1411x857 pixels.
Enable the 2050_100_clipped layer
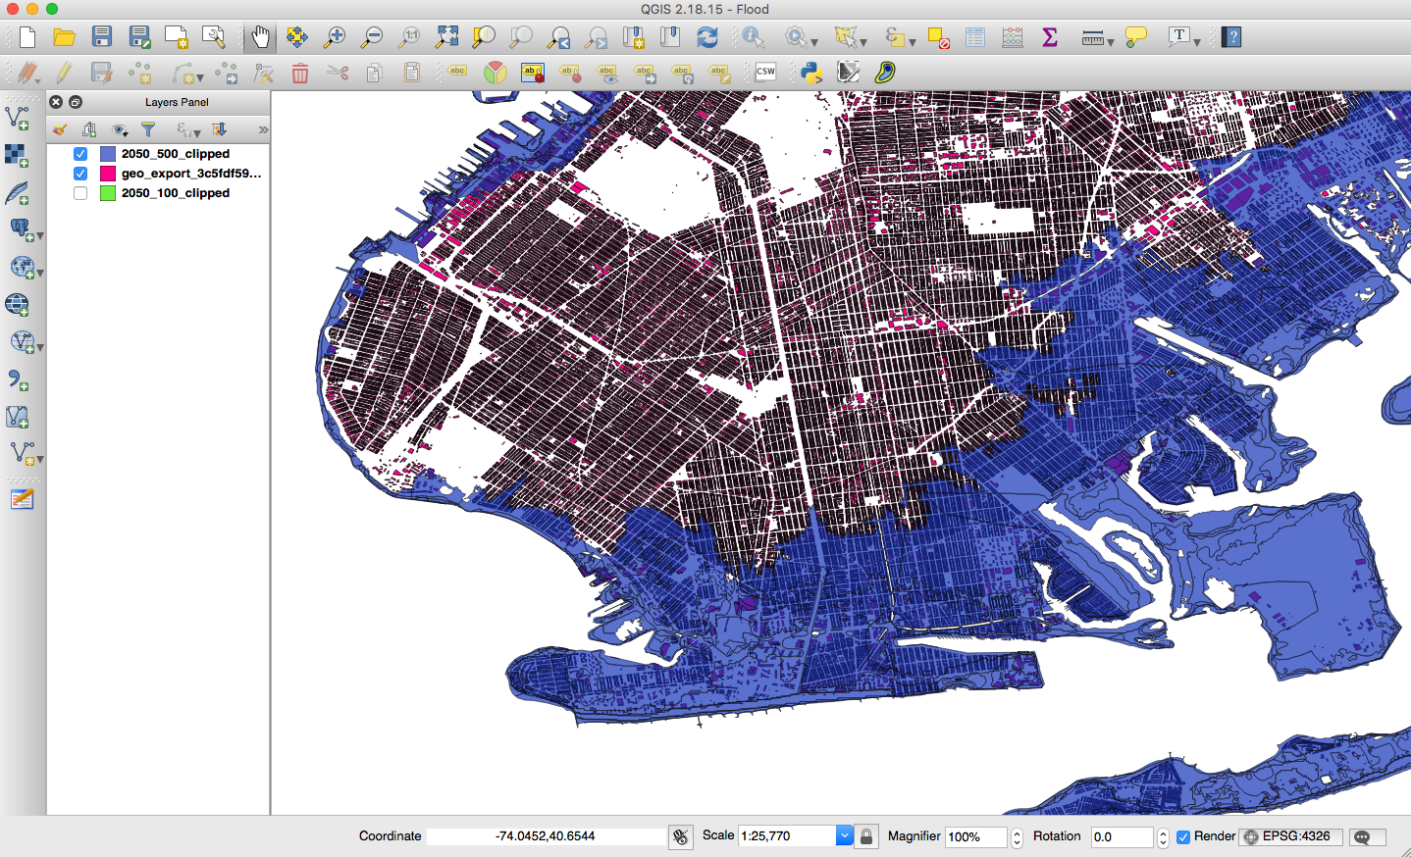coord(80,193)
